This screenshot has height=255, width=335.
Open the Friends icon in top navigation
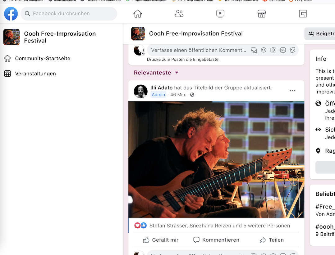click(179, 14)
